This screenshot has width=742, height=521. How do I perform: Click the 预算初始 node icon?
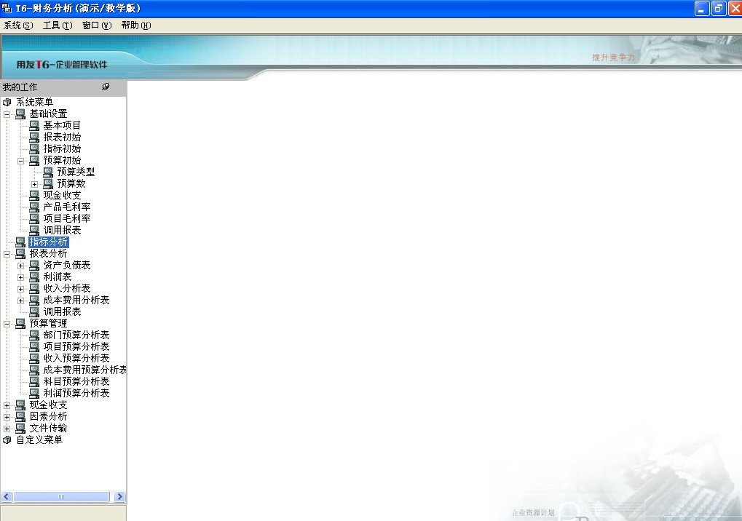(34, 160)
